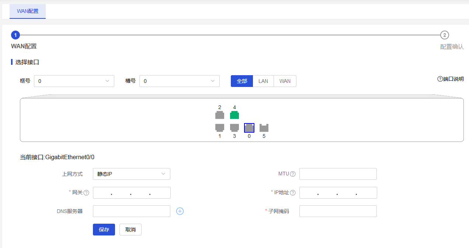Screen dimensions: 469x248
Task: Switch to WAN配置 tab
Action: [x=28, y=11]
